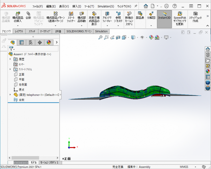The image size is (211, 169).
Task: Click the Section View icon in the view toolbar
Action: point(118,37)
